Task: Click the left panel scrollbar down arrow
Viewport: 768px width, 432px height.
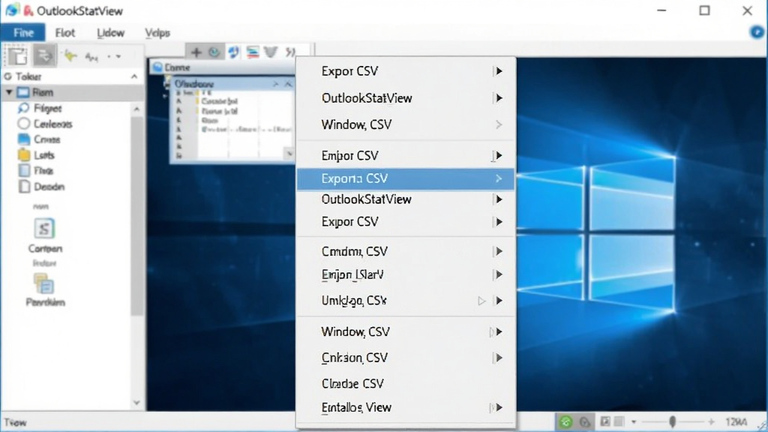Action: (136, 403)
